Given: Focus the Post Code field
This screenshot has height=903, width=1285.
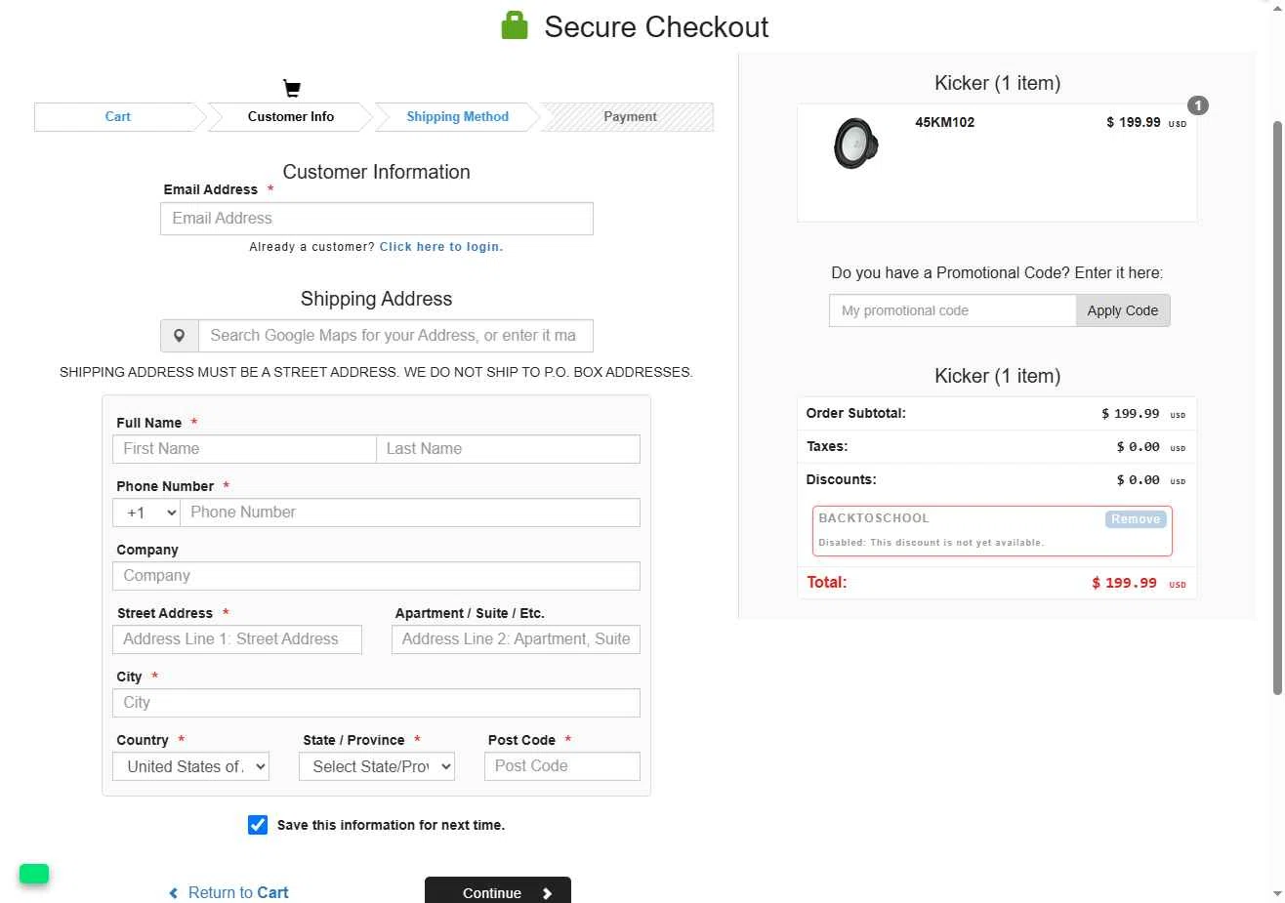Looking at the screenshot, I should (562, 766).
